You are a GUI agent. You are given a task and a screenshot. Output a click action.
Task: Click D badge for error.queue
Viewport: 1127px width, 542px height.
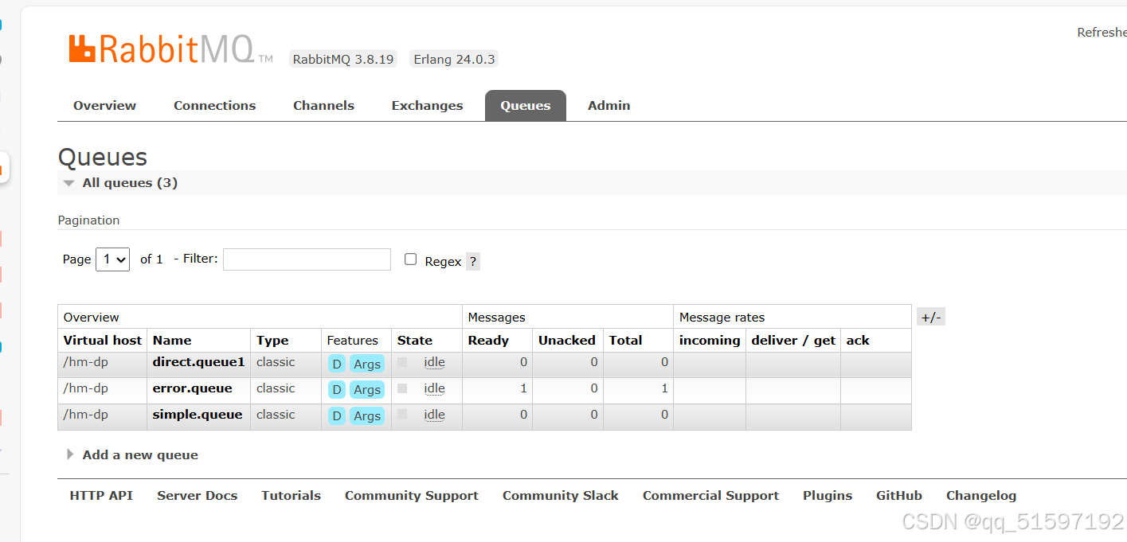click(x=337, y=390)
